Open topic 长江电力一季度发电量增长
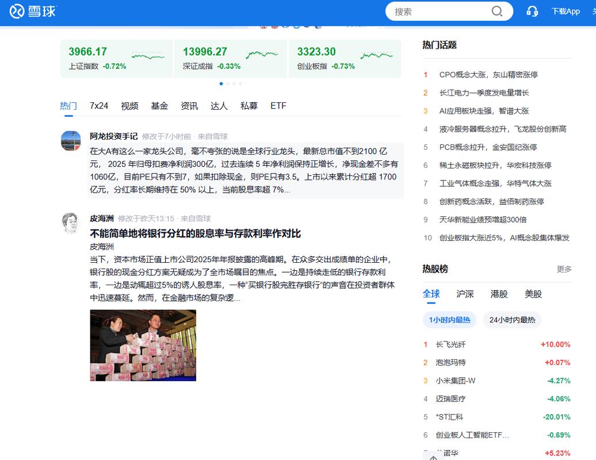 [484, 93]
